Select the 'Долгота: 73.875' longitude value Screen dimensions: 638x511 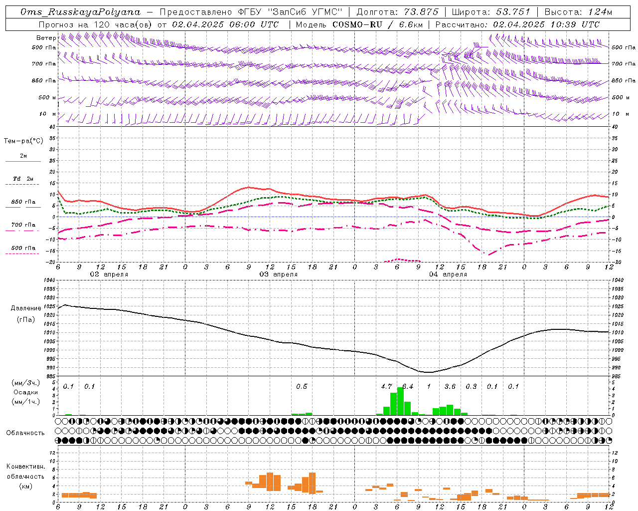[x=397, y=12]
